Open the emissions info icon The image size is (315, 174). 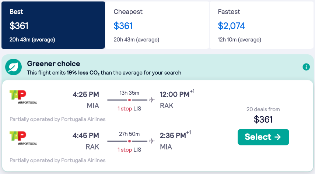pyautogui.click(x=306, y=67)
